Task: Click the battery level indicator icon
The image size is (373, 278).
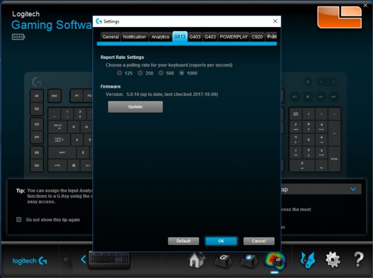Action: (19, 37)
